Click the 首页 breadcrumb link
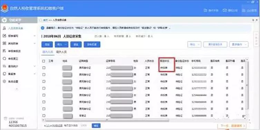 (x=46, y=20)
